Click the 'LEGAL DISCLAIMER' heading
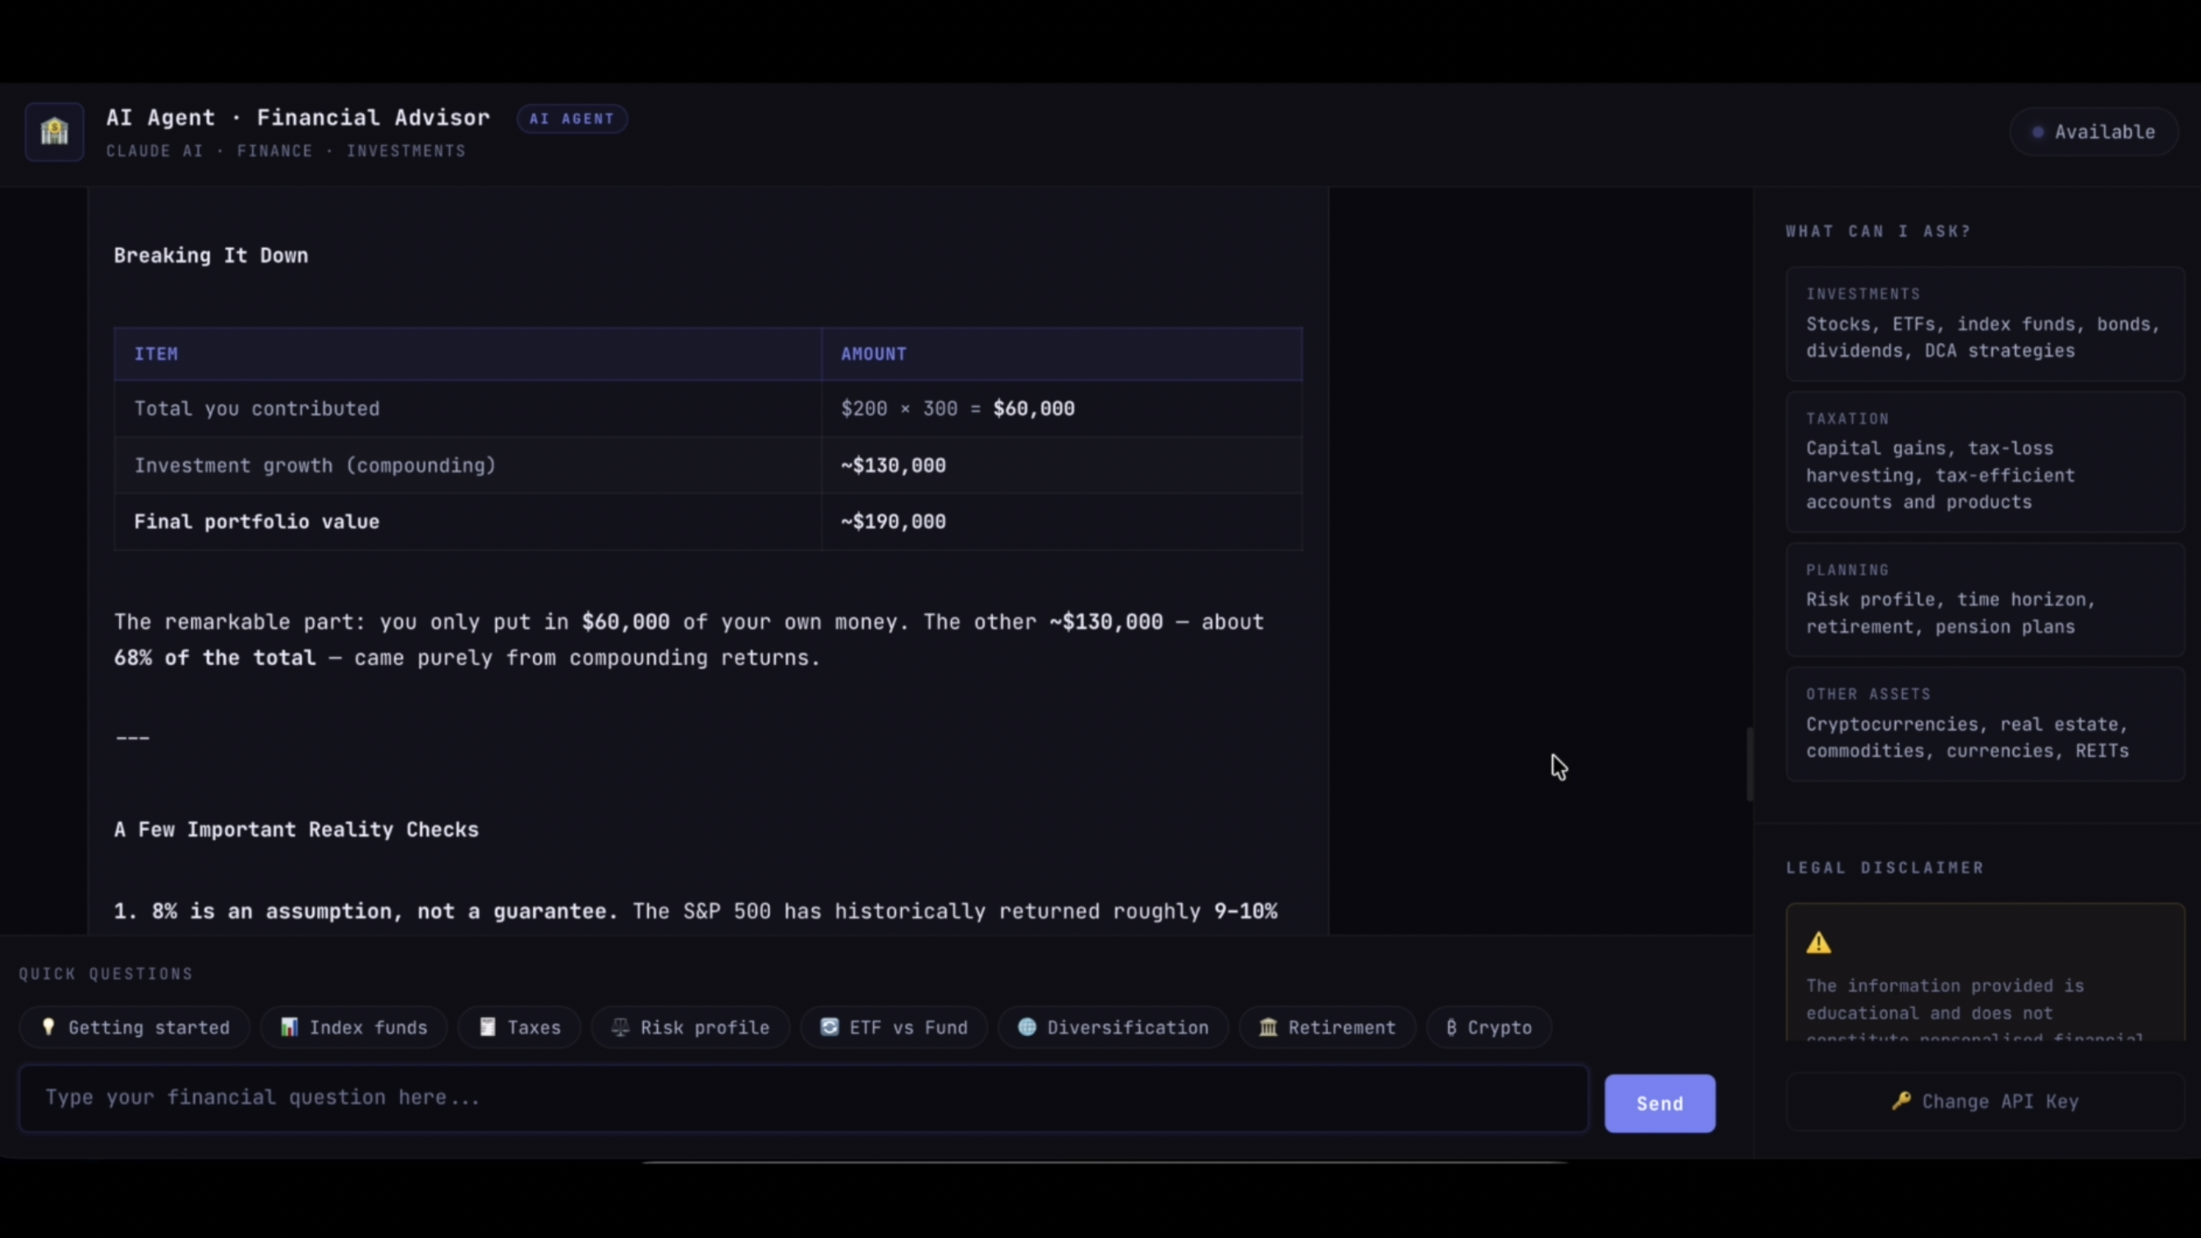The image size is (2201, 1238). pos(1885,868)
